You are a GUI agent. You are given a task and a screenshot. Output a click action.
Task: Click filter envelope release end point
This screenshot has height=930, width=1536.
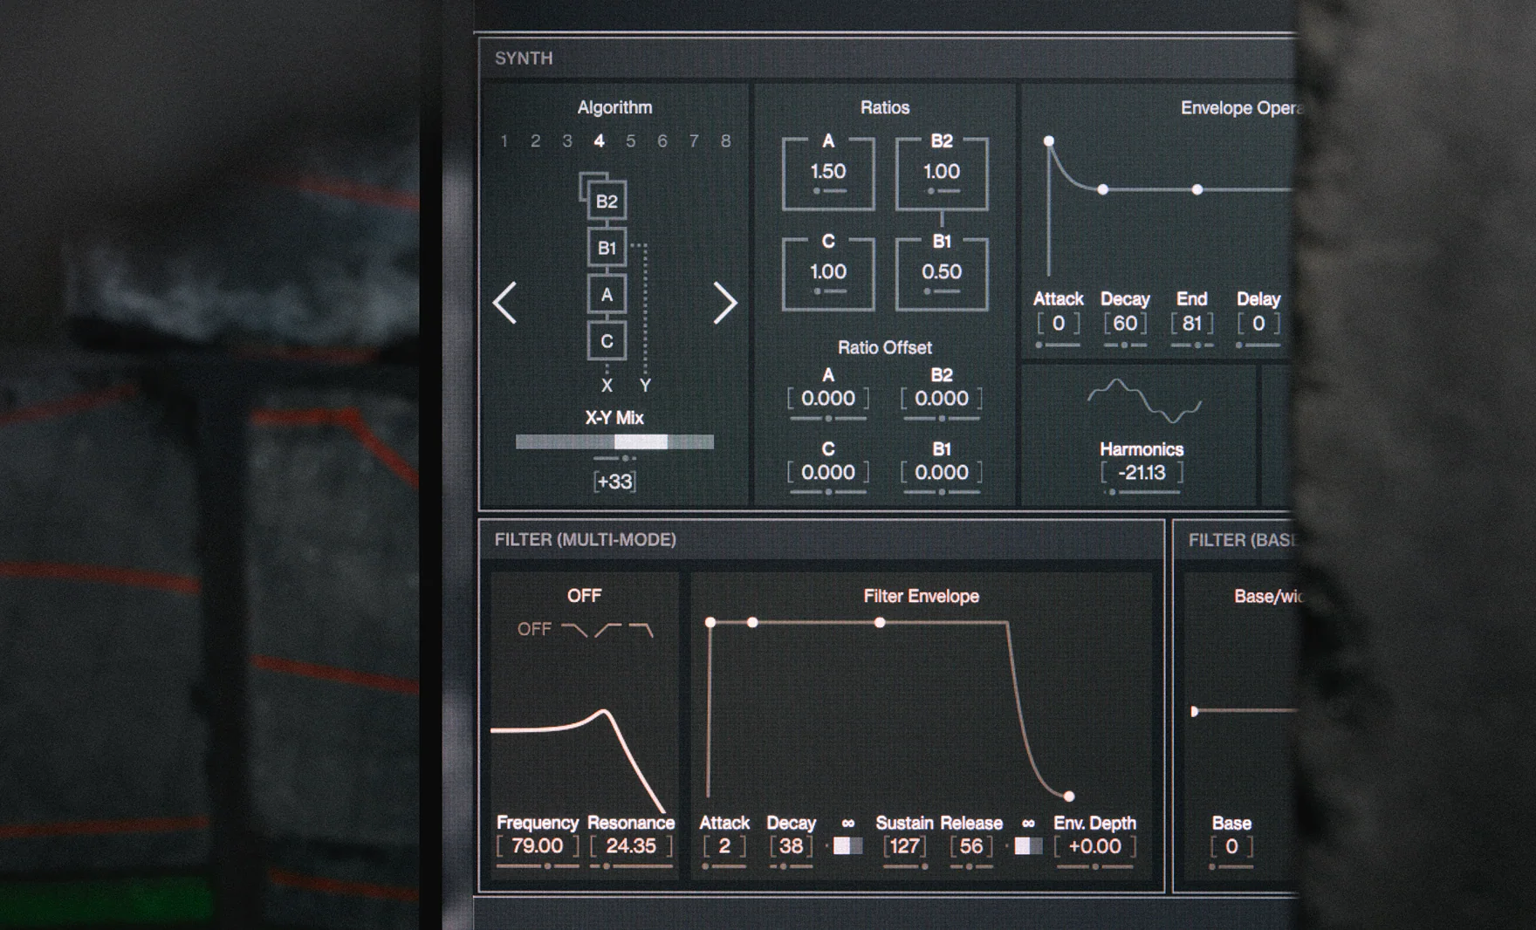pyautogui.click(x=1069, y=796)
